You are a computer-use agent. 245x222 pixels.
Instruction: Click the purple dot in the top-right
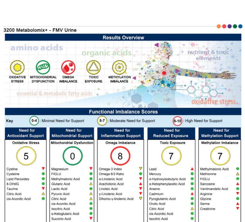[229, 26]
